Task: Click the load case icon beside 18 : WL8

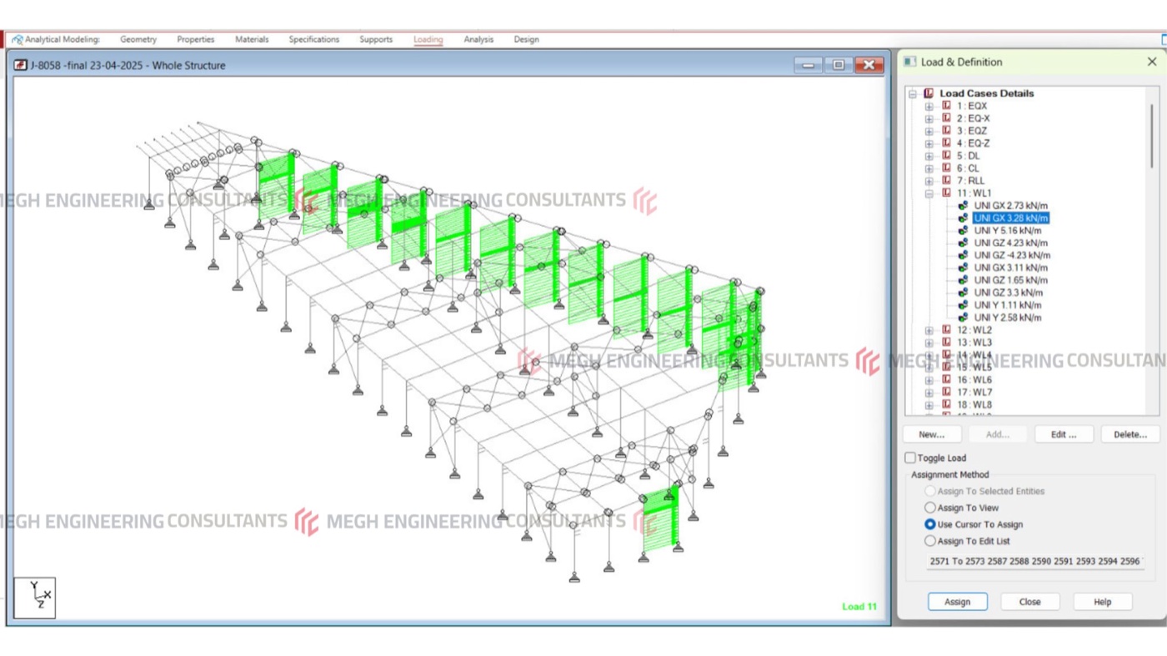Action: (946, 405)
